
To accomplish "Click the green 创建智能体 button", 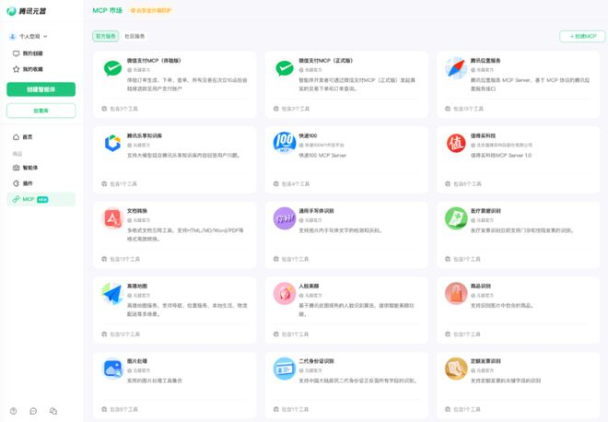I will click(x=41, y=89).
